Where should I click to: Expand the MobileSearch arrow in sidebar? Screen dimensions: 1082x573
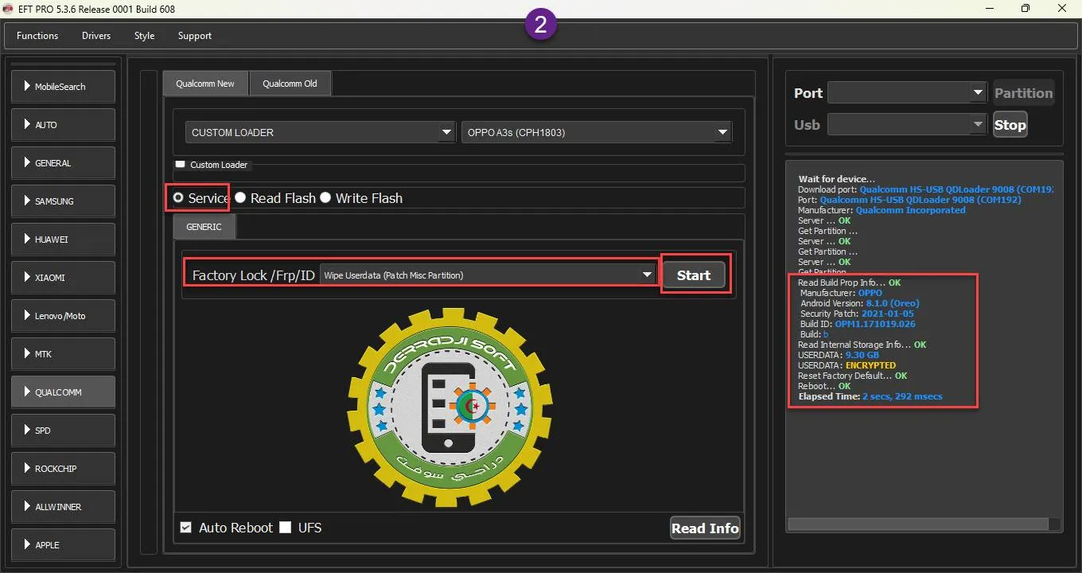tap(28, 86)
